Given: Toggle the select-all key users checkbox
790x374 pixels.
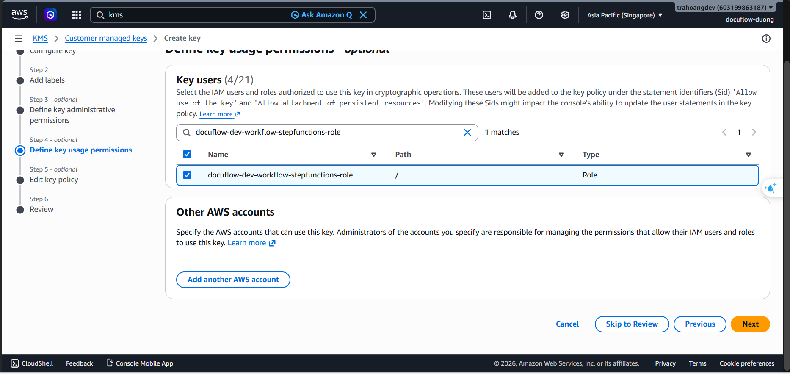Looking at the screenshot, I should tap(187, 154).
